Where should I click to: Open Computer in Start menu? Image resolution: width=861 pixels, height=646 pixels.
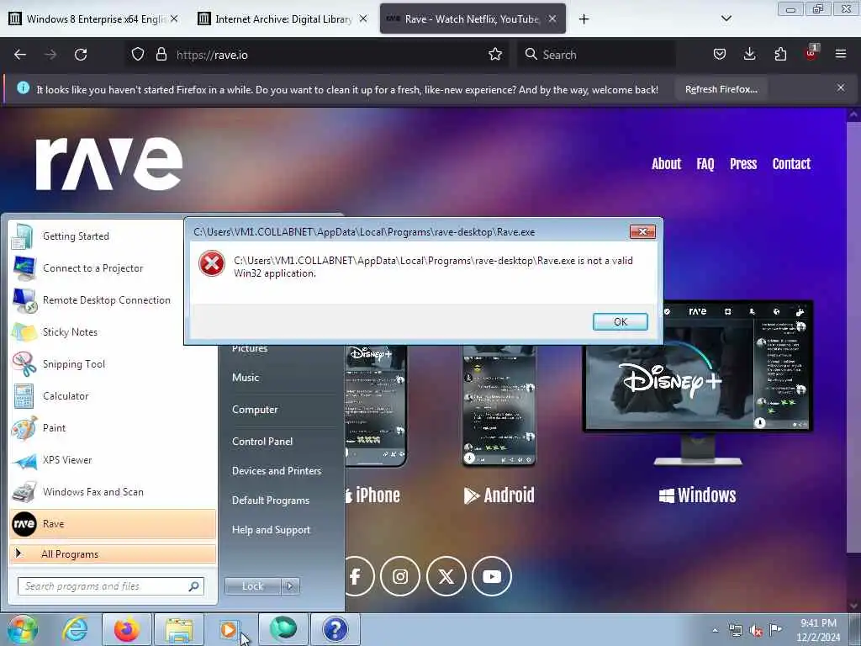coord(255,410)
